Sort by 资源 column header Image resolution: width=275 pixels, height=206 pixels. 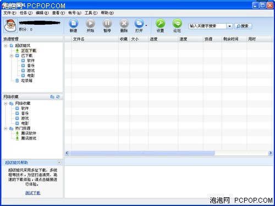click(212, 39)
